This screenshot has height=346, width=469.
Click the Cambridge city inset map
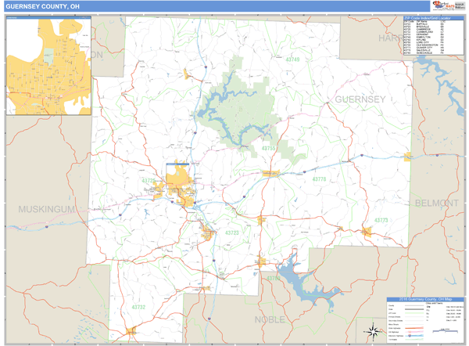(x=47, y=66)
